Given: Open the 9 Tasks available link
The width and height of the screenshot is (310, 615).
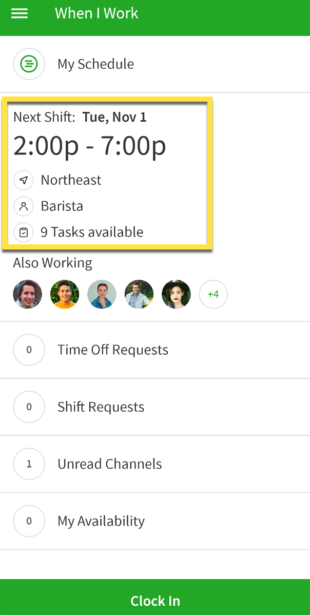Looking at the screenshot, I should click(92, 232).
